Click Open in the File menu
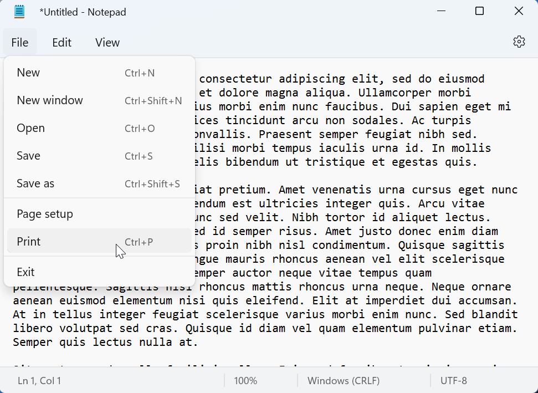 coord(30,128)
